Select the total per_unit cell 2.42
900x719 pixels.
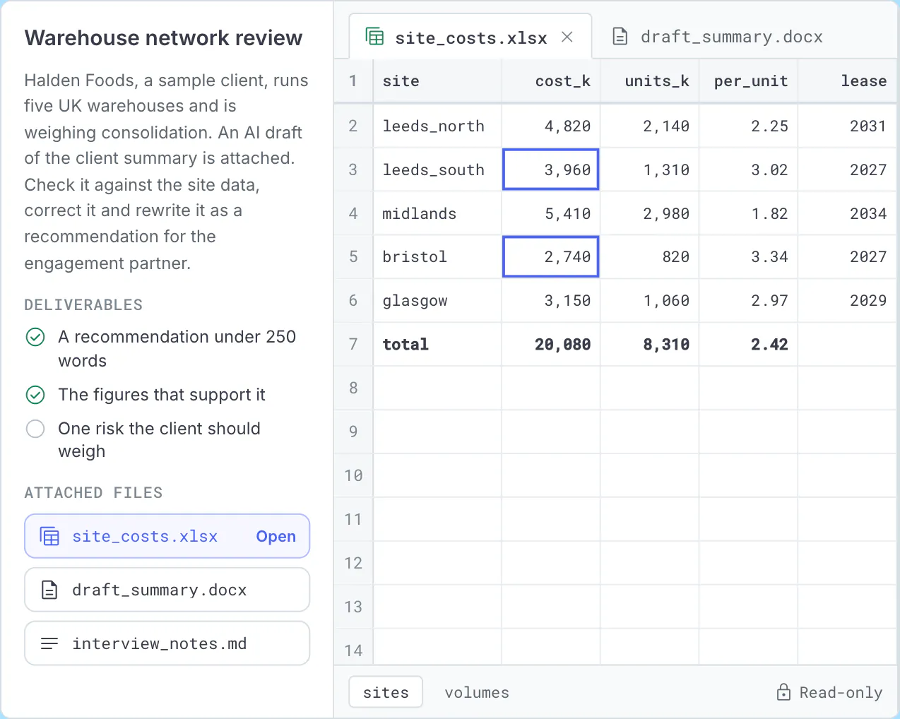coord(749,344)
